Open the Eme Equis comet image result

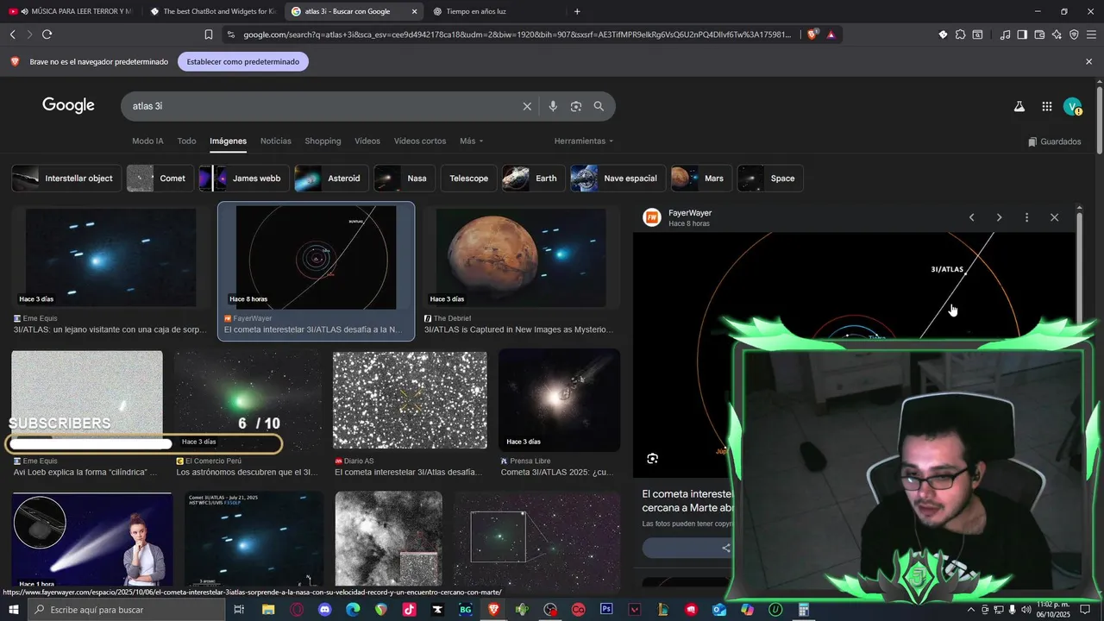(x=110, y=257)
